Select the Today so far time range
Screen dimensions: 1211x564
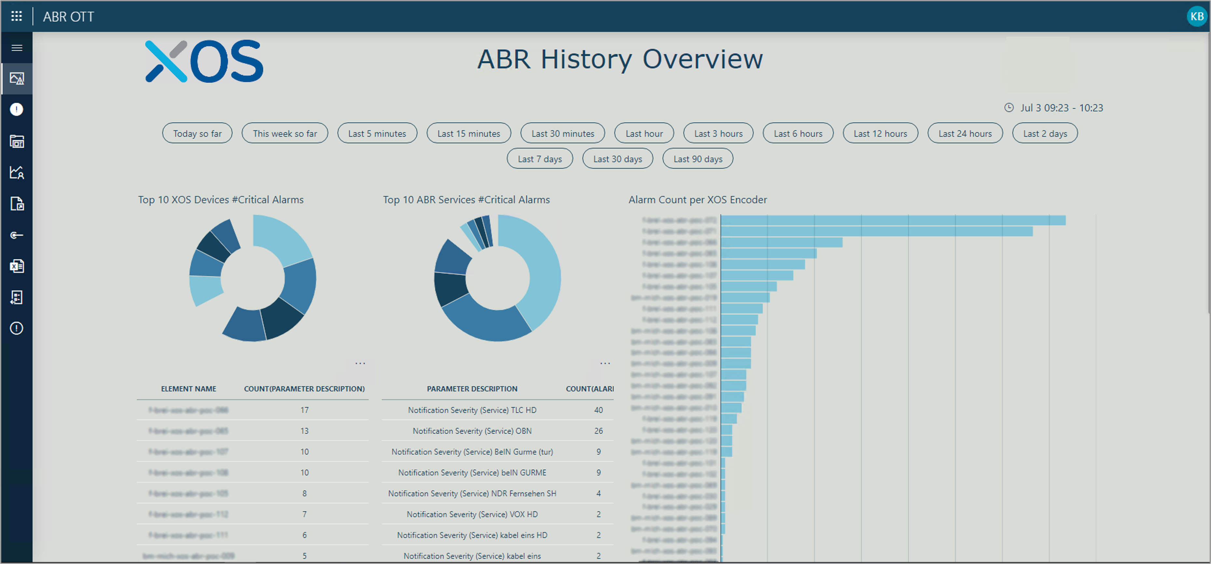pyautogui.click(x=198, y=133)
